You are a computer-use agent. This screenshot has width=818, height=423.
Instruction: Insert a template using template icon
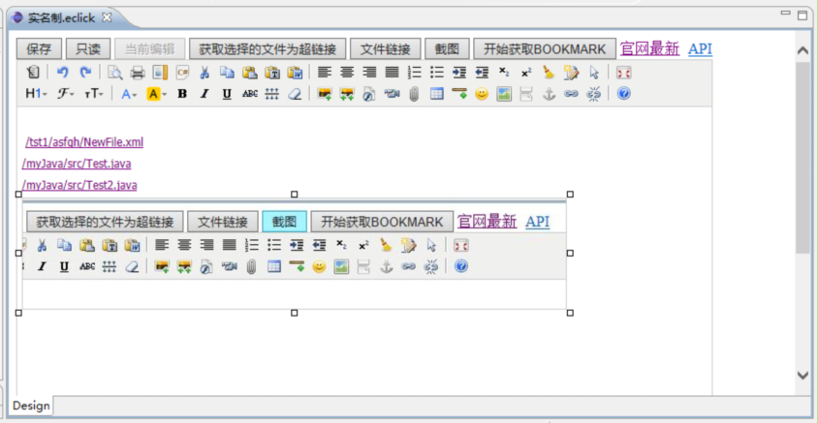pos(160,73)
